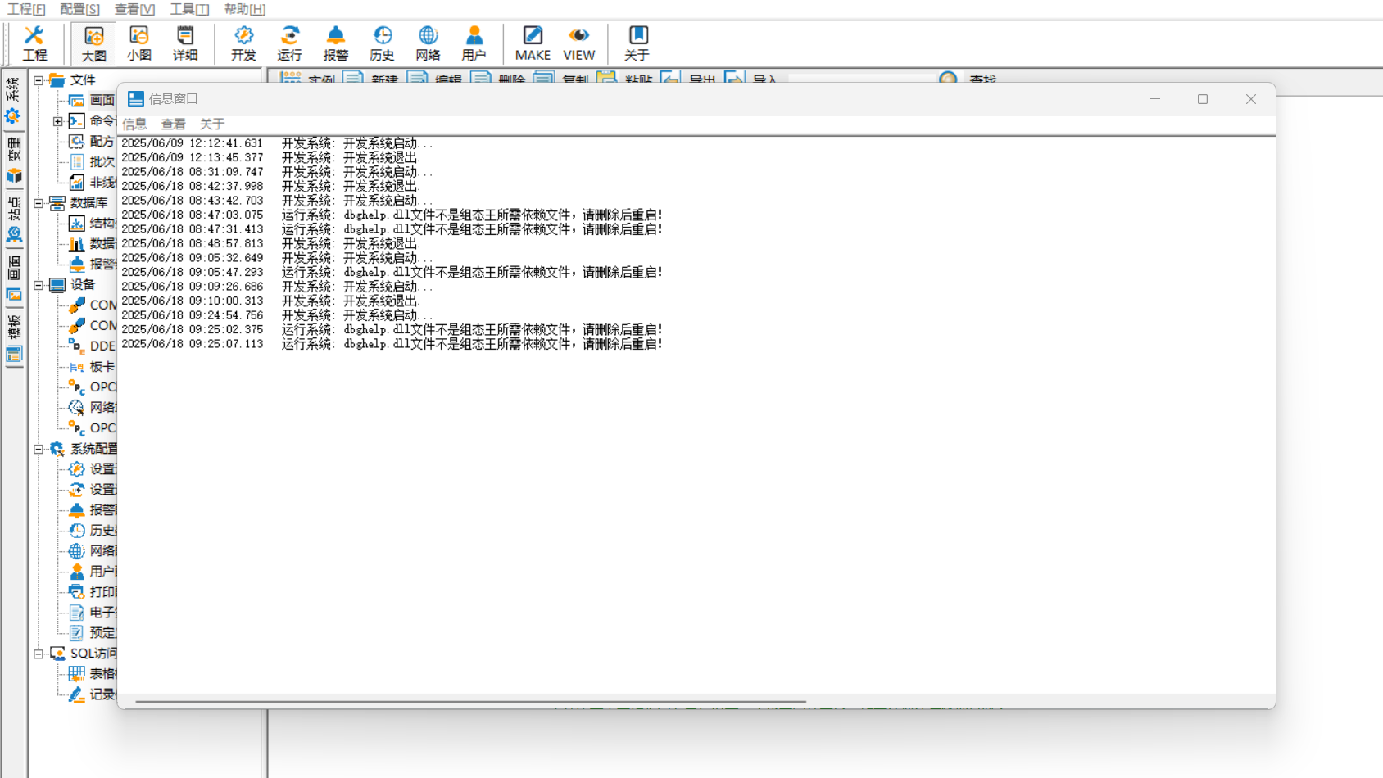Open 信息 menu in the info window
The width and height of the screenshot is (1383, 778).
click(x=134, y=124)
